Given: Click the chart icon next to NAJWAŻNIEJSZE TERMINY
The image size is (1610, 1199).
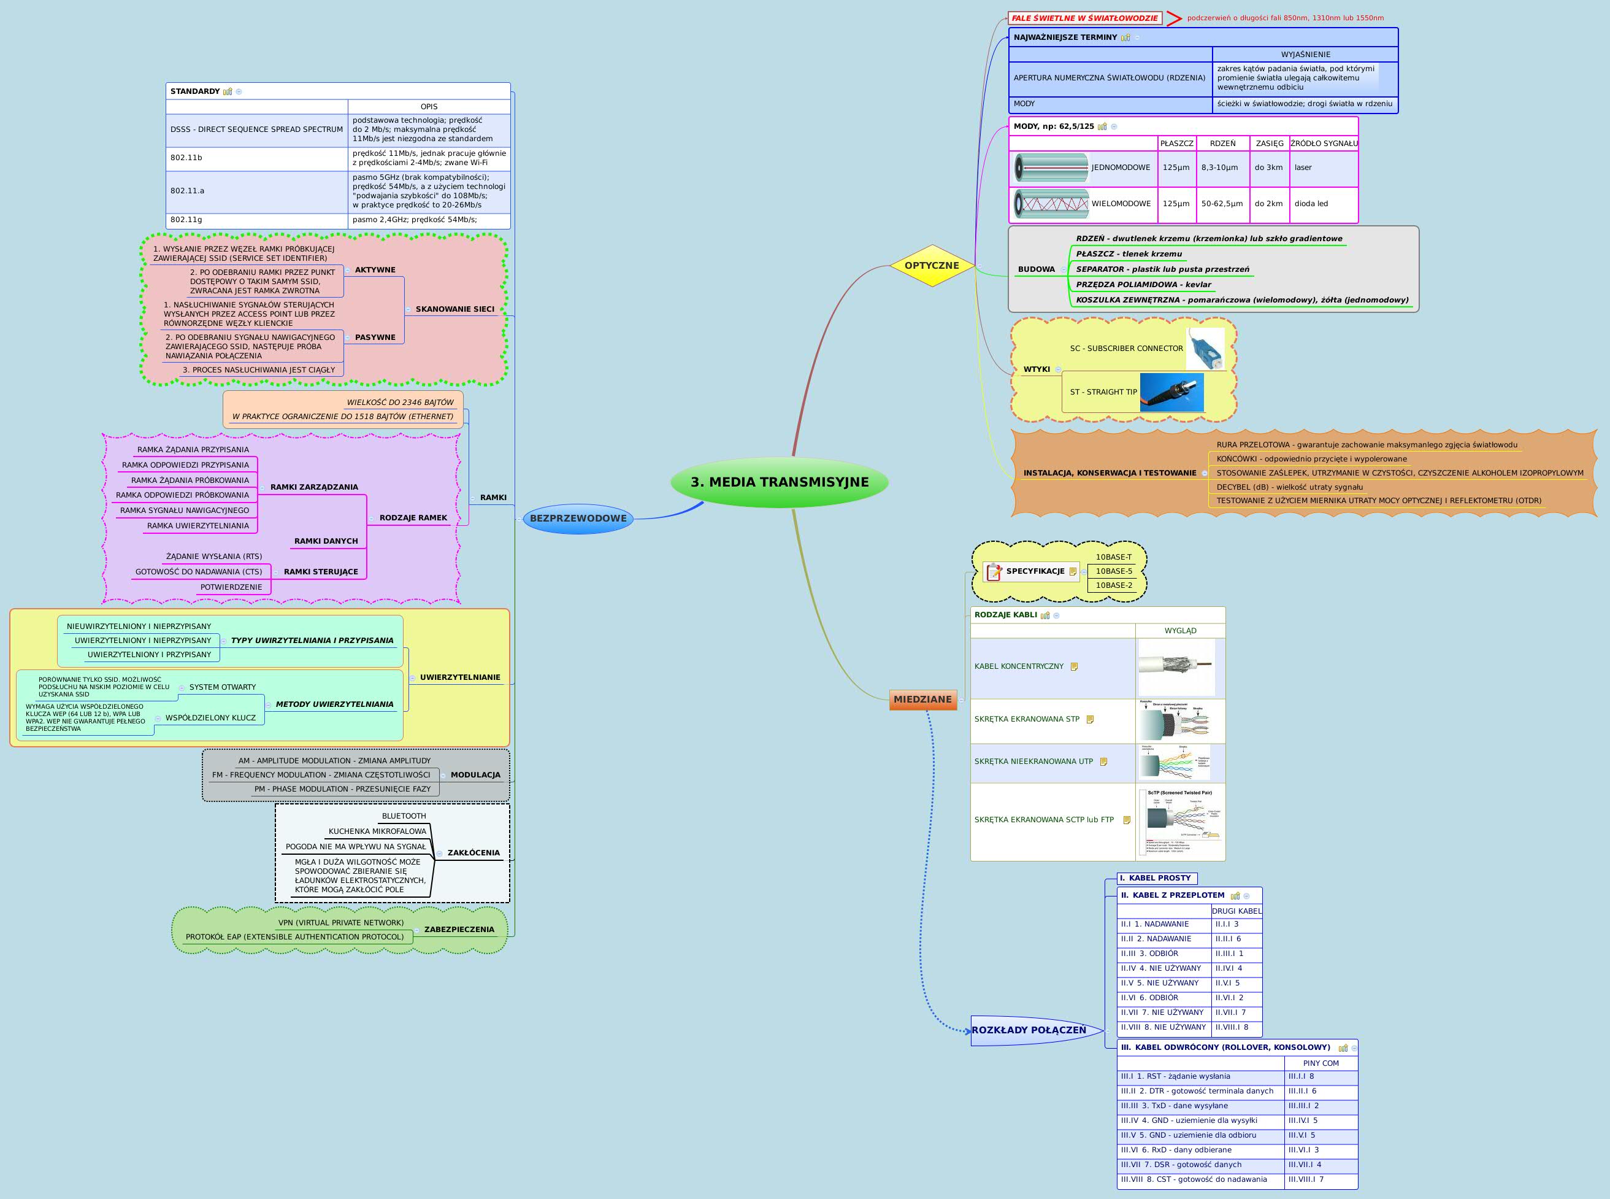Looking at the screenshot, I should [x=1125, y=38].
